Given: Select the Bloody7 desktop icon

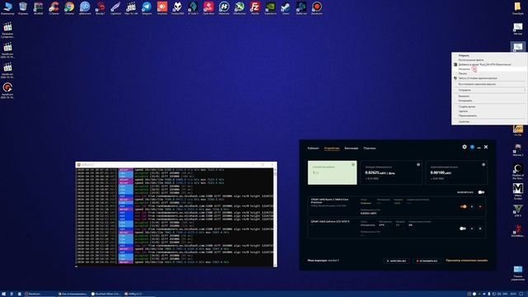Looking at the screenshot, I should click(101, 7).
